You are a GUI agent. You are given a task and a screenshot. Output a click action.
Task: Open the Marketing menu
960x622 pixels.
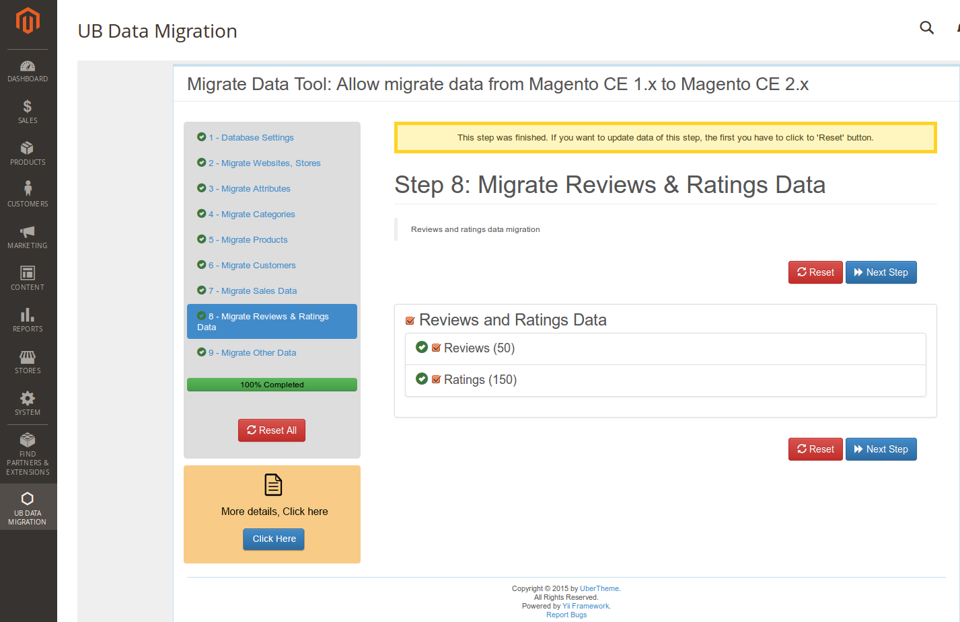(x=28, y=237)
